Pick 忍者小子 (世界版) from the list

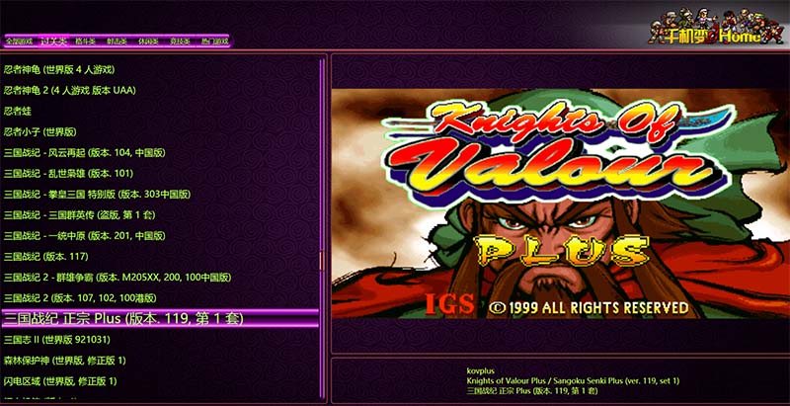point(39,131)
